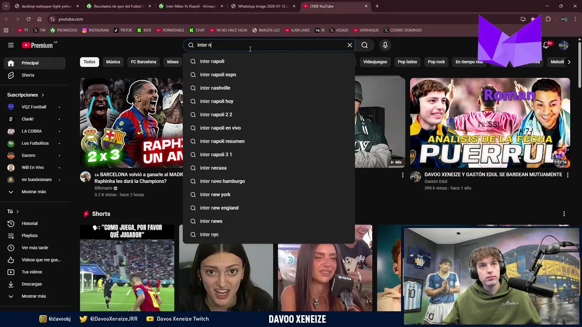Choose suggestion 'inter napoli espn'
582x327 pixels.
pos(269,74)
